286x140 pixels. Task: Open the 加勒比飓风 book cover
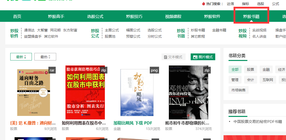(137, 93)
